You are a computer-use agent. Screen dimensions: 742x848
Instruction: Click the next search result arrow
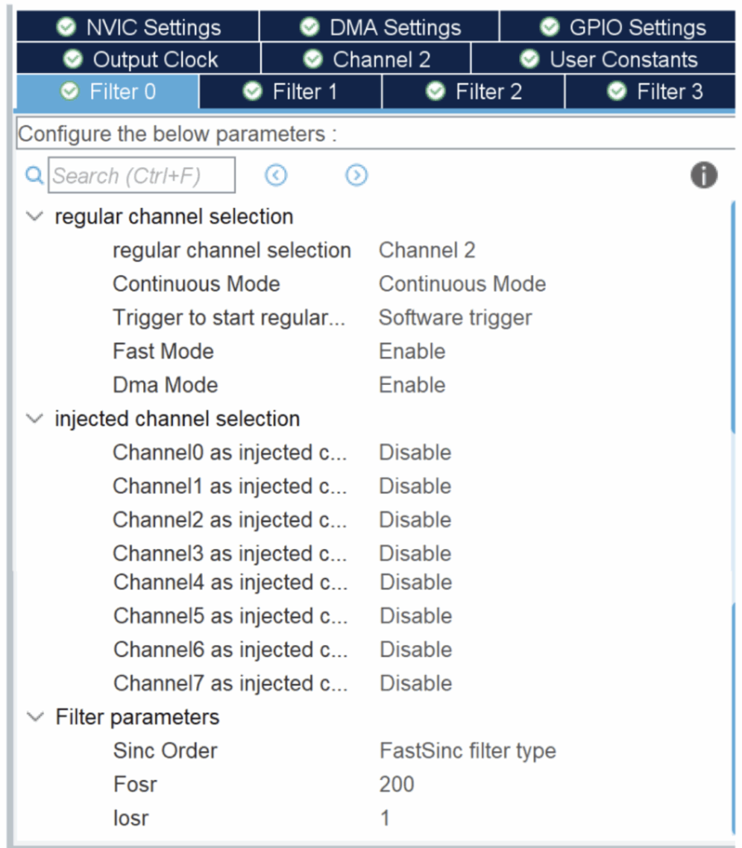356,176
